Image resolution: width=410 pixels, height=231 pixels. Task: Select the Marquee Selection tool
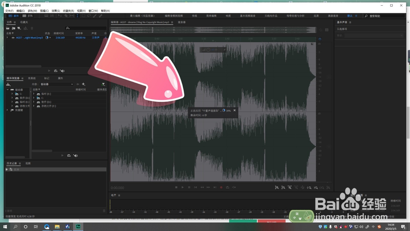[83, 16]
